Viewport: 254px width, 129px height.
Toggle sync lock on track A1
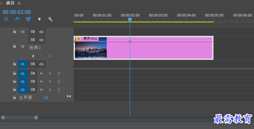(33, 73)
